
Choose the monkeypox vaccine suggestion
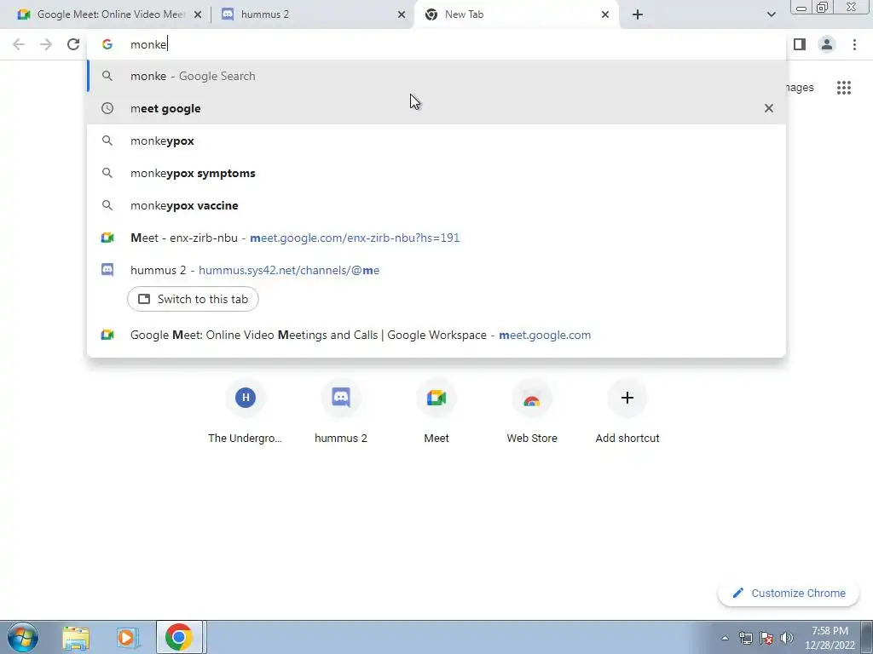click(436, 205)
